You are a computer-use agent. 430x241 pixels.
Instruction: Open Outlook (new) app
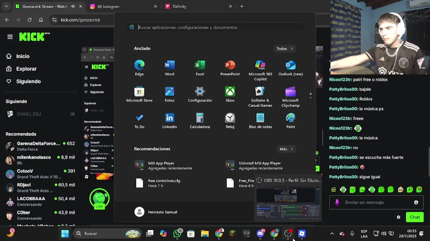click(291, 68)
